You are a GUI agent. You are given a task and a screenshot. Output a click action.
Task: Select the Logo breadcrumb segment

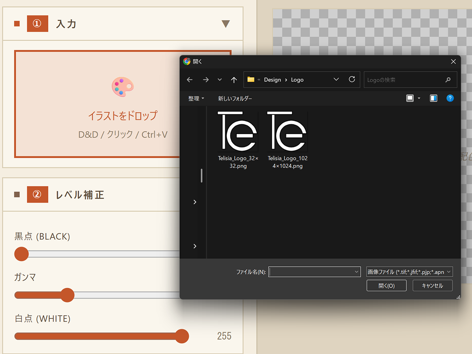pyautogui.click(x=297, y=80)
